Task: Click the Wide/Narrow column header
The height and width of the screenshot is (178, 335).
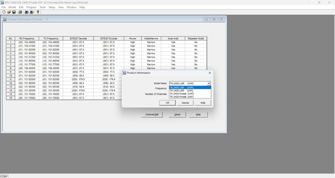Action: point(151,39)
